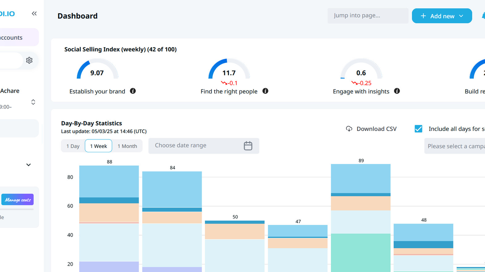Image resolution: width=485 pixels, height=272 pixels.
Task: Click the Add new button
Action: tap(442, 16)
